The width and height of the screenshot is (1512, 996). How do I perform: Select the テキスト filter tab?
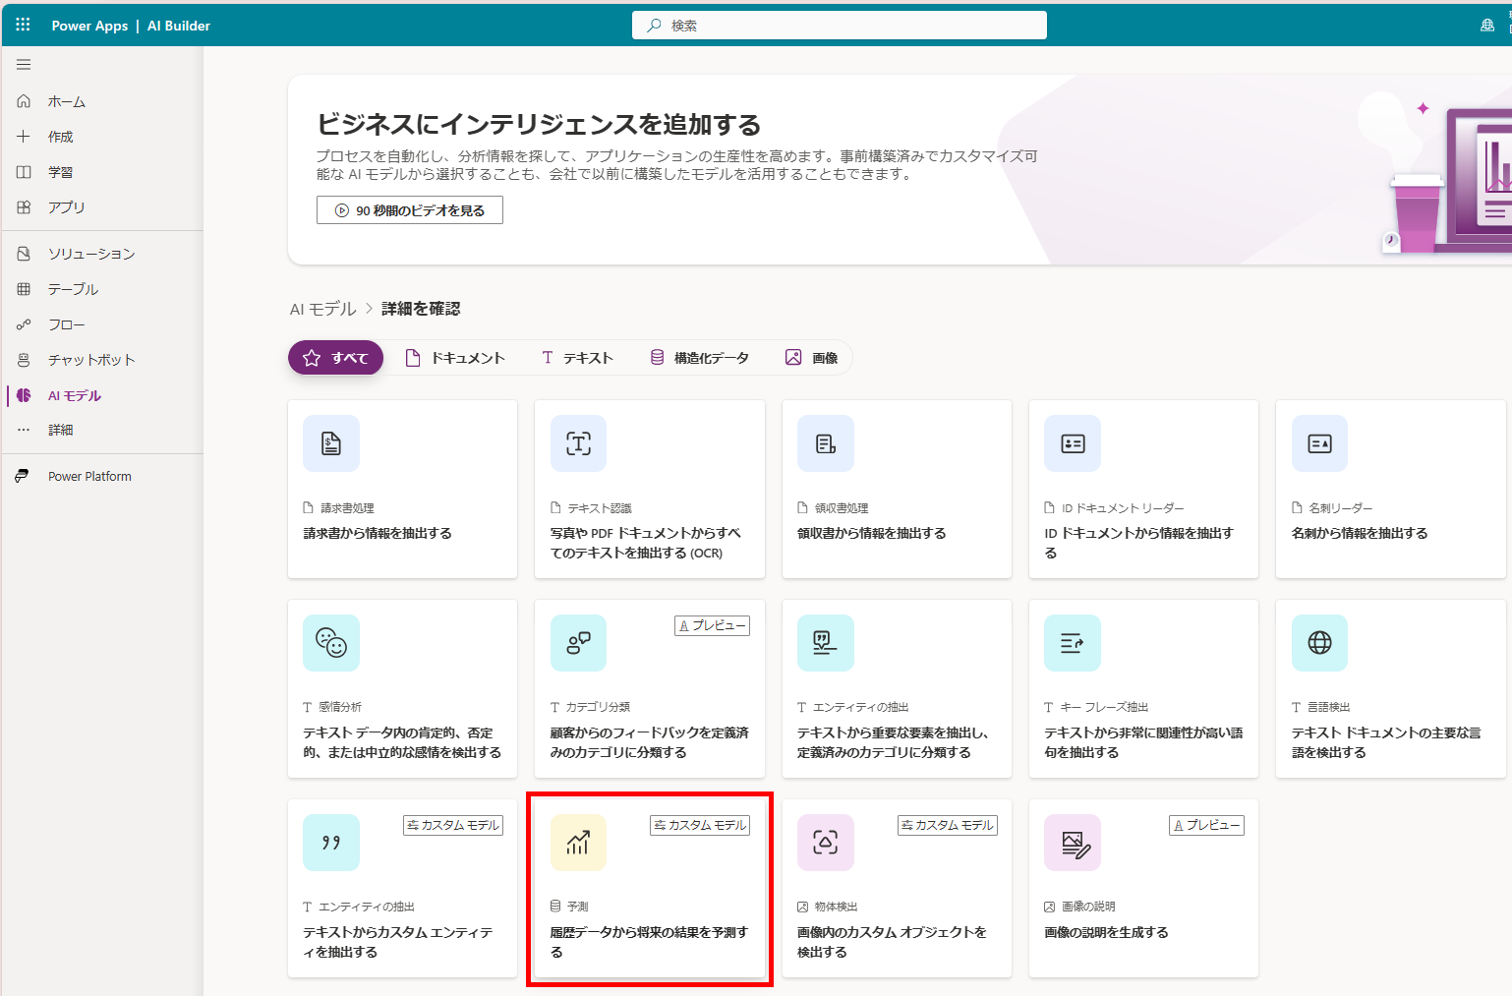[x=577, y=358]
